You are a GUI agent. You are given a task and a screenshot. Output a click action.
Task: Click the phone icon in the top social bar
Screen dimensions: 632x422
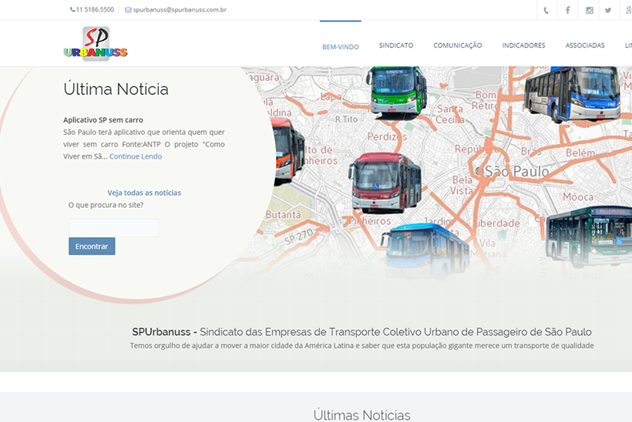tap(546, 10)
